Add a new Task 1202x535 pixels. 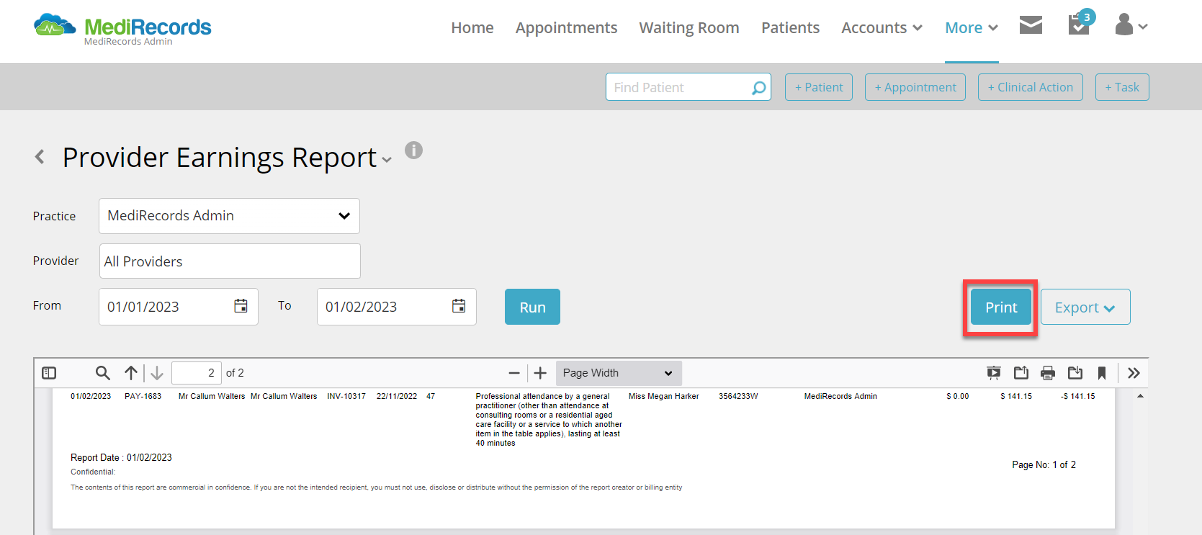tap(1122, 87)
